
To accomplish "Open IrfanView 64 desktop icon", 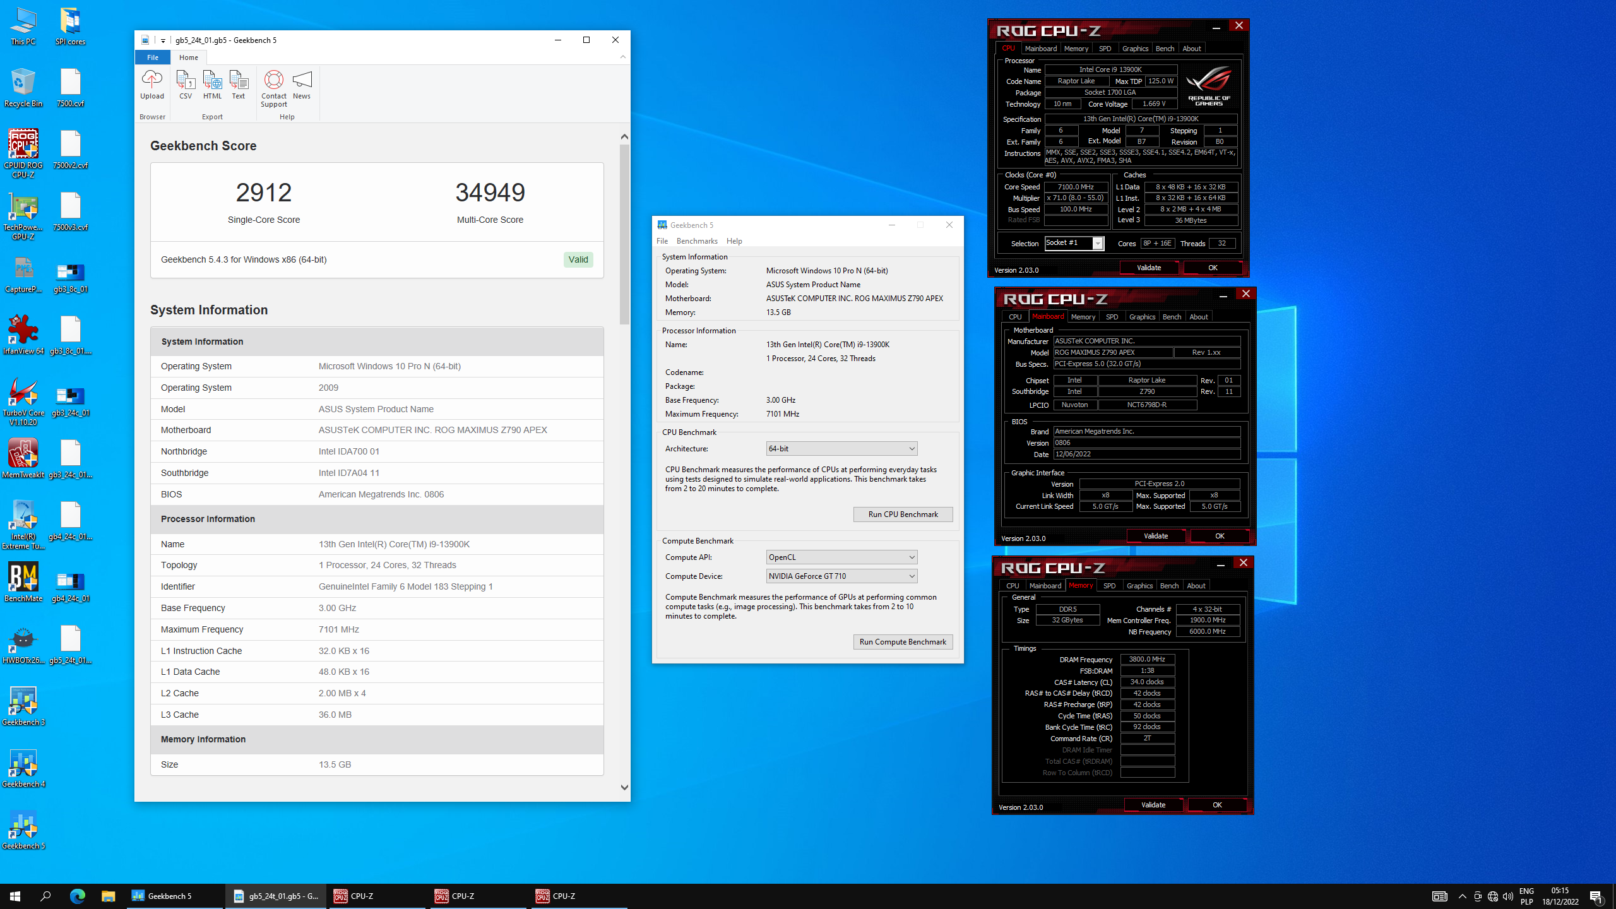I will [23, 335].
